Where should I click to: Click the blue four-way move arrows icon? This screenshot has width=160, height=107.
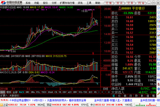158,89
